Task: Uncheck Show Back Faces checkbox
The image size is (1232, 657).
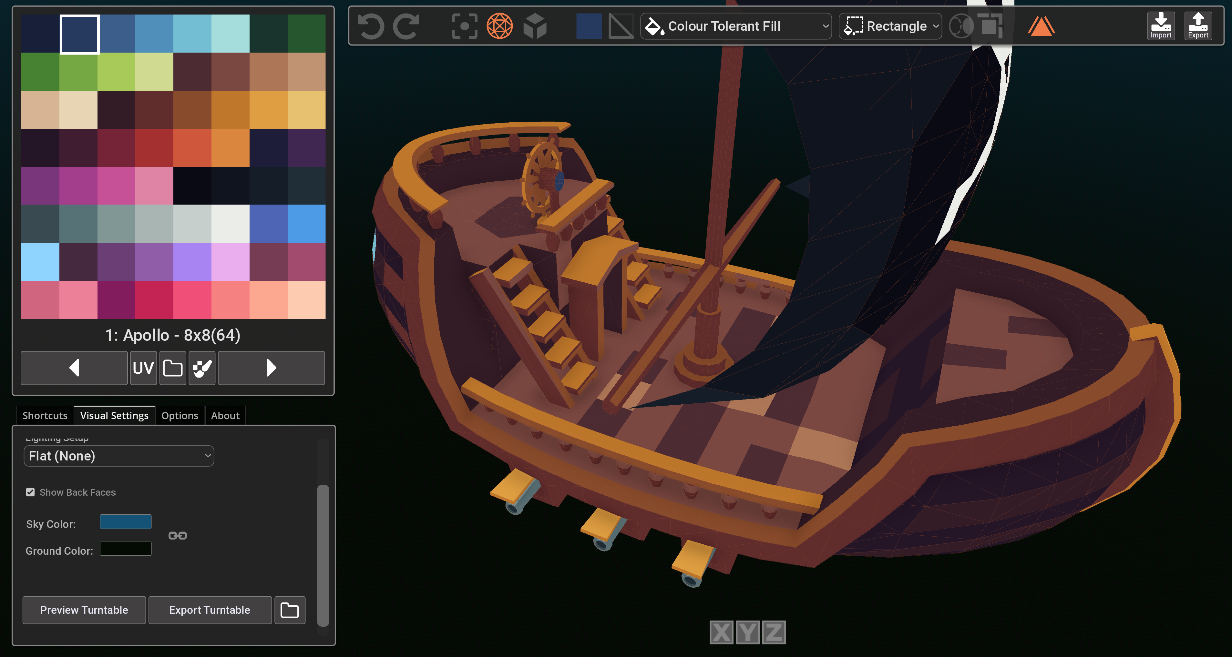Action: tap(31, 492)
